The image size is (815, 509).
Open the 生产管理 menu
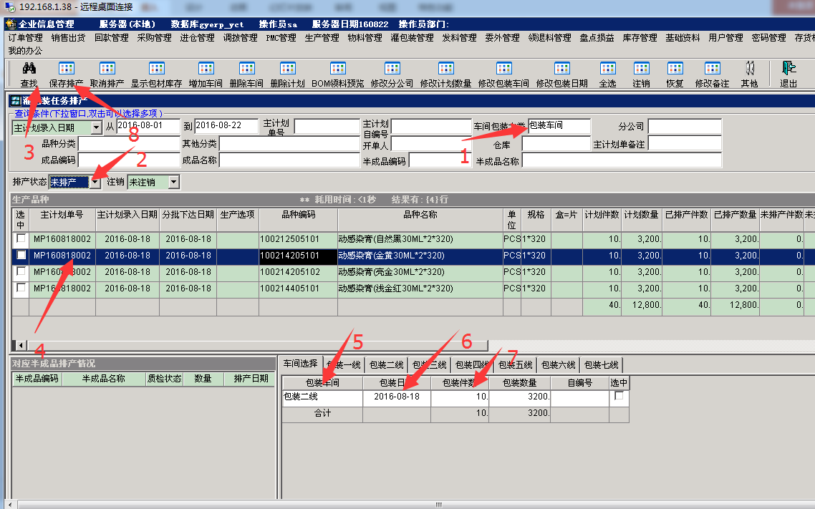322,38
